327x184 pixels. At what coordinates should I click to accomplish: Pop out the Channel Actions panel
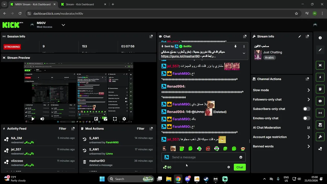point(307,79)
